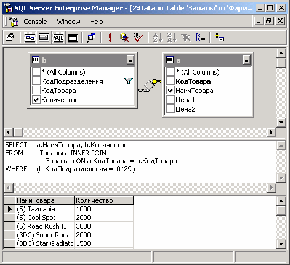Toggle the Show Diagram Pane button
The image size is (290, 265).
pos(30,38)
